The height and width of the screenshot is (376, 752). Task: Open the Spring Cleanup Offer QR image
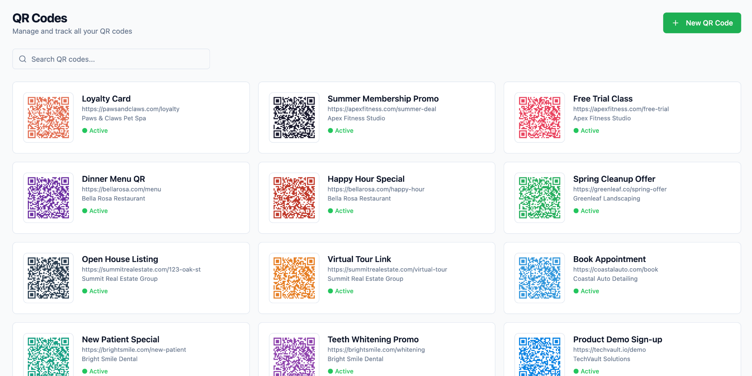click(540, 198)
